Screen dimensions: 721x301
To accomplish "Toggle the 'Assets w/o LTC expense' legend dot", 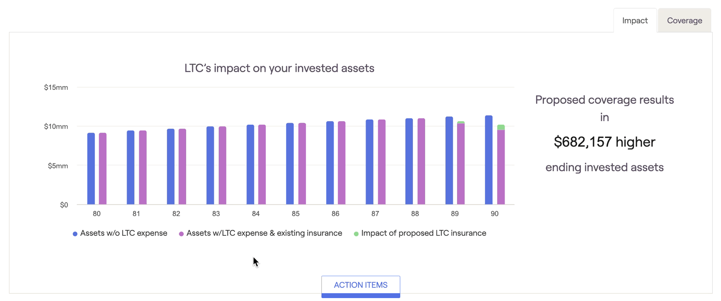I will click(75, 234).
